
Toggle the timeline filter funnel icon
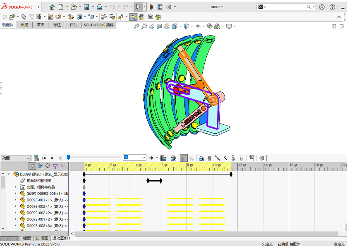pos(32,166)
